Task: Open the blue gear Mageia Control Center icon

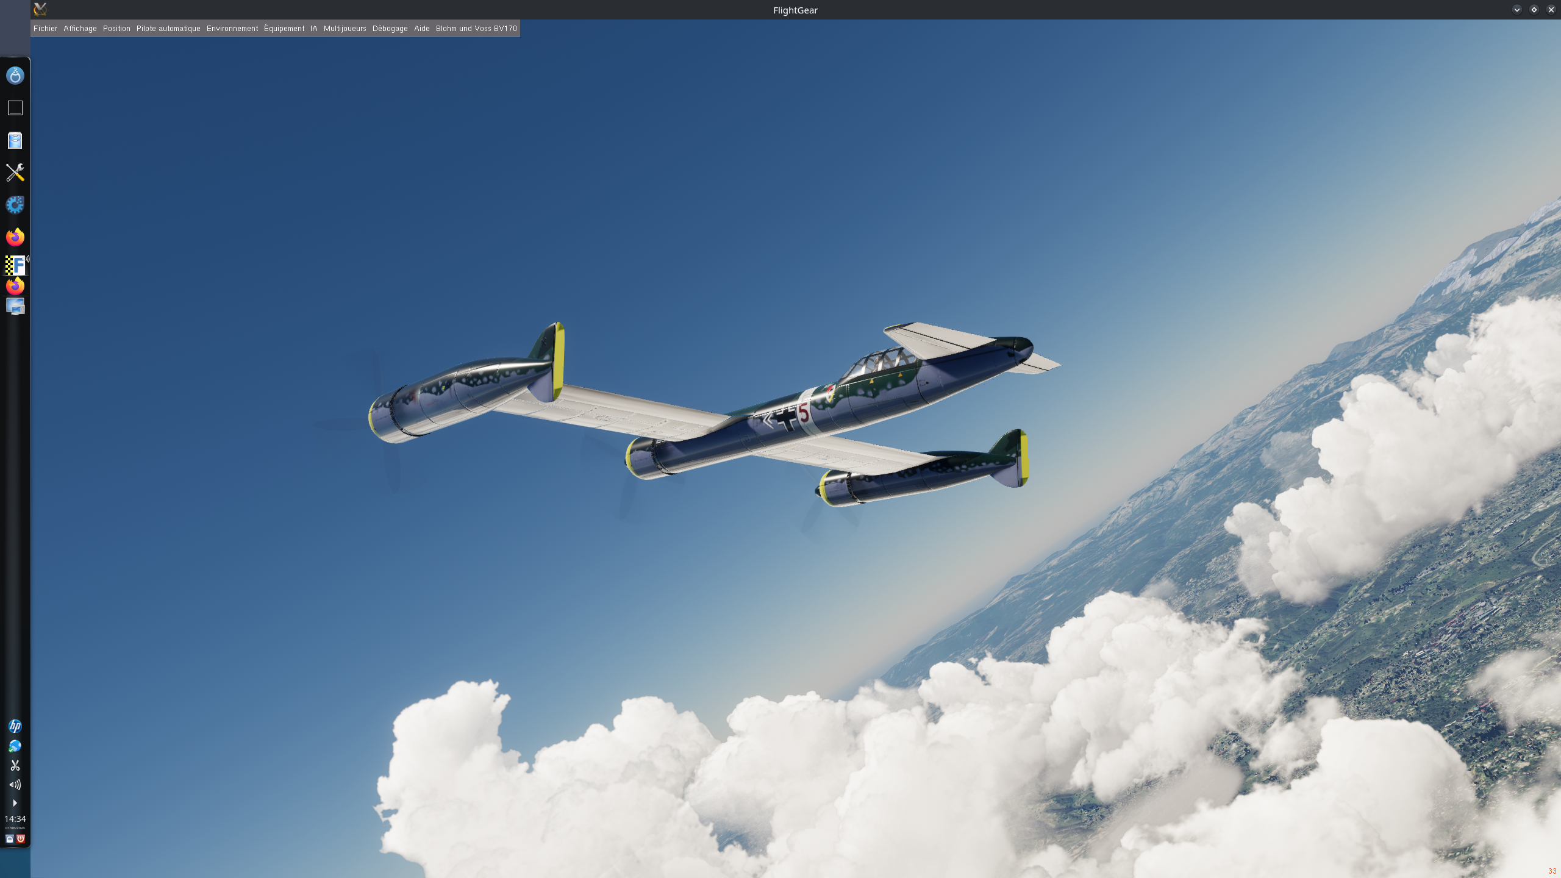Action: click(15, 205)
